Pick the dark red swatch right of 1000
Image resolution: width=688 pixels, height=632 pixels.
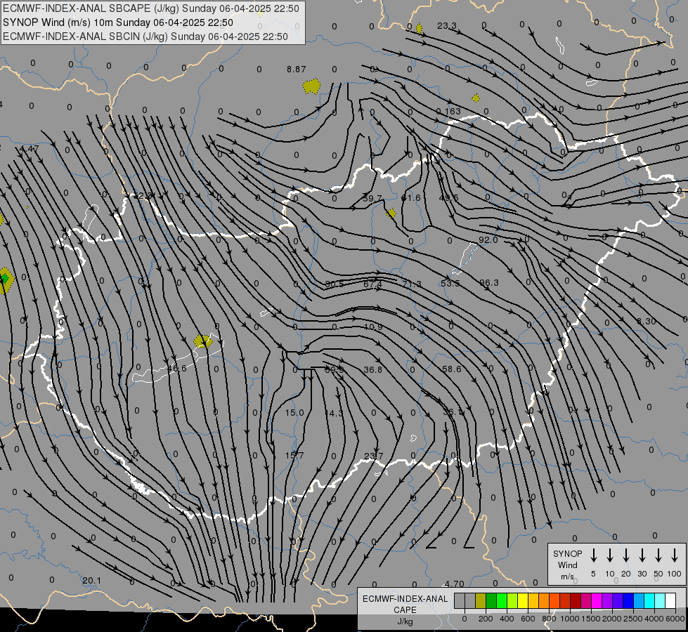(x=576, y=601)
